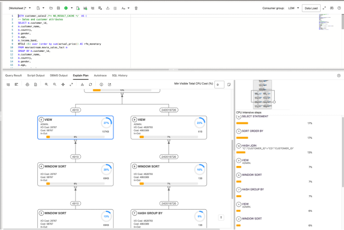Click the new file icon
Screen dimensions: 344x230
click(x=38, y=8)
